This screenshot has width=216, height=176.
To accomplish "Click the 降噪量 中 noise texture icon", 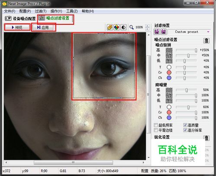I will tap(169, 95).
